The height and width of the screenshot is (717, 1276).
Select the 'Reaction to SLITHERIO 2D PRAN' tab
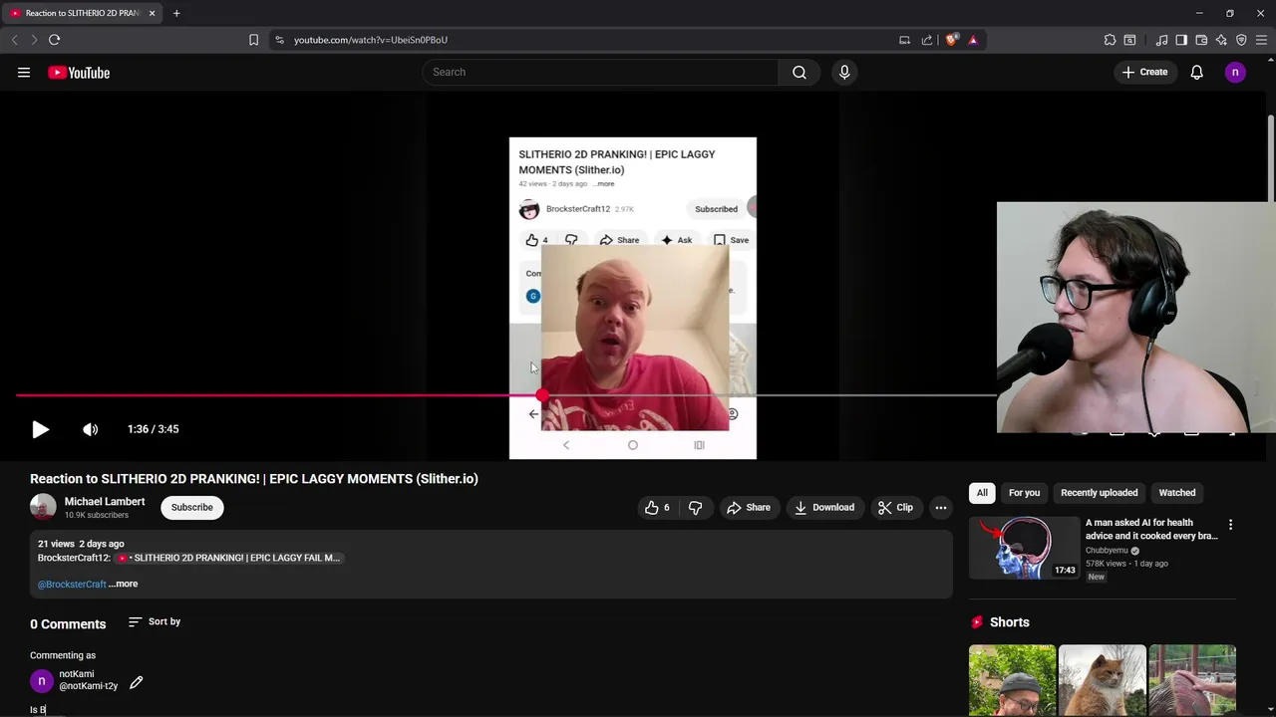(82, 13)
